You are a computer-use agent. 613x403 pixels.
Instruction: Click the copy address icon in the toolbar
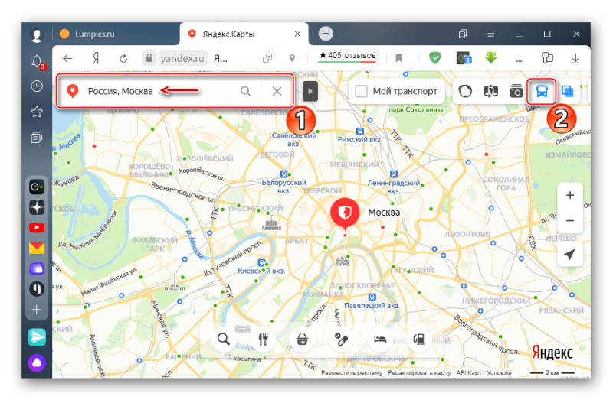(x=267, y=59)
